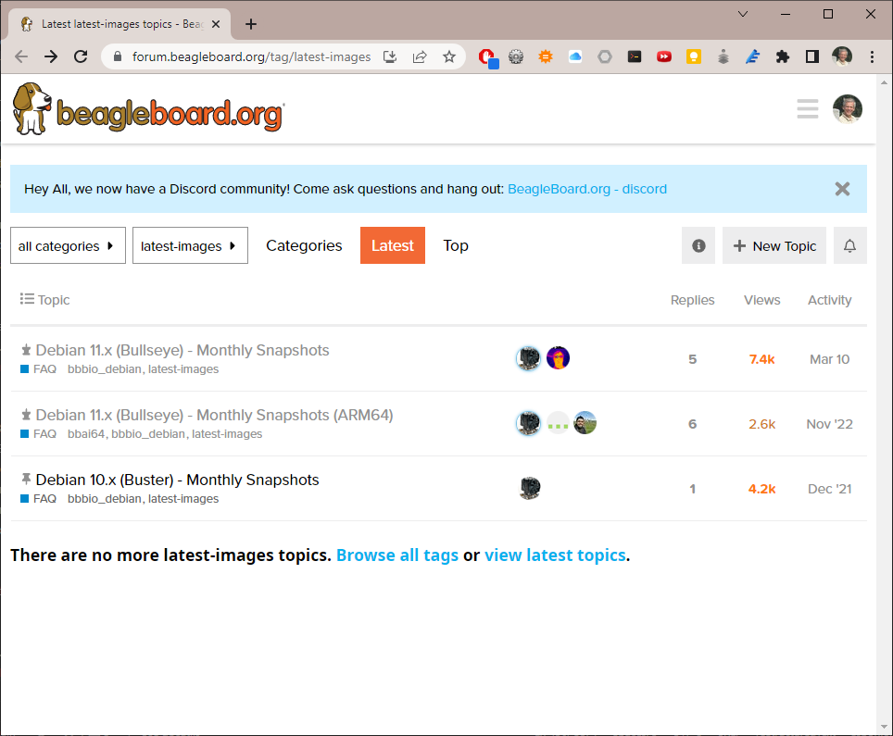Open the BeagleBoard.org discord link

587,189
